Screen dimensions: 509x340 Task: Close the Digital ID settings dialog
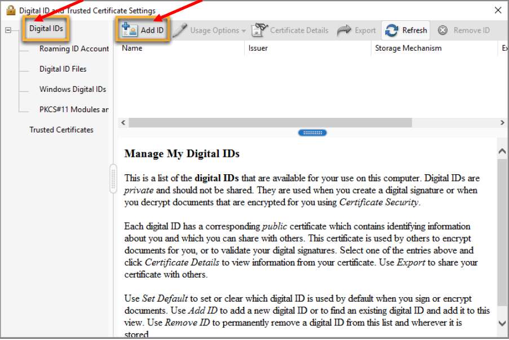click(498, 10)
